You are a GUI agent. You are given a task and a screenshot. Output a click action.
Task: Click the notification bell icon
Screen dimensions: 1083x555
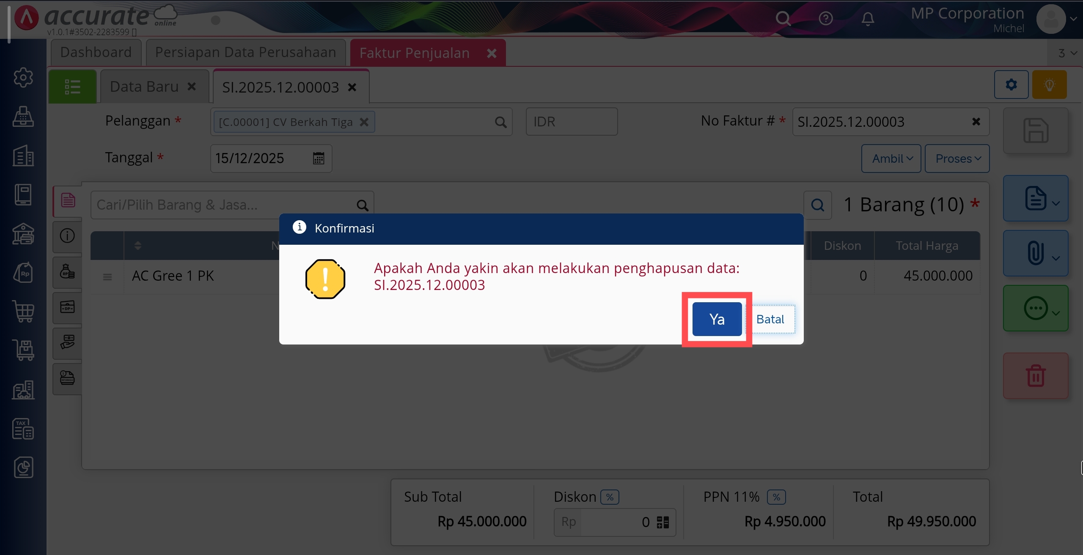868,19
